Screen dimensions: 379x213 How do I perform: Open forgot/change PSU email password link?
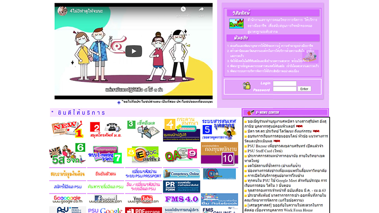point(144,186)
